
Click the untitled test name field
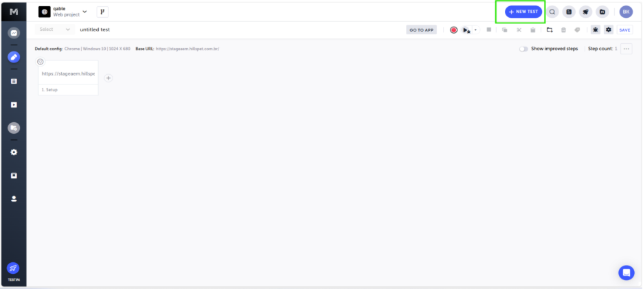[95, 30]
